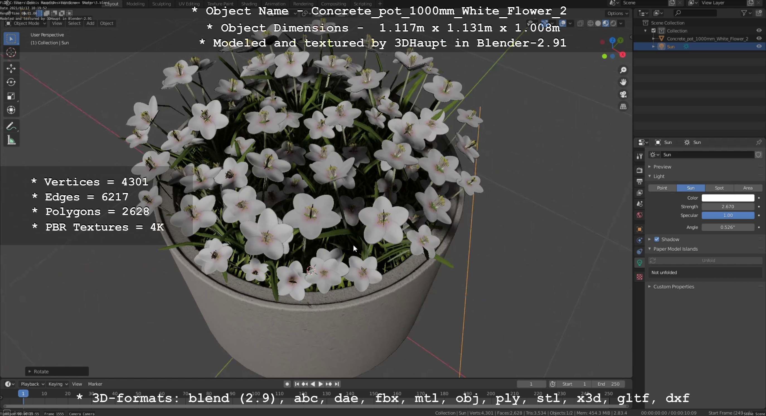Screen dimensions: 766x416
Task: Switch to the Sculpting workspace tab
Action: click(161, 4)
